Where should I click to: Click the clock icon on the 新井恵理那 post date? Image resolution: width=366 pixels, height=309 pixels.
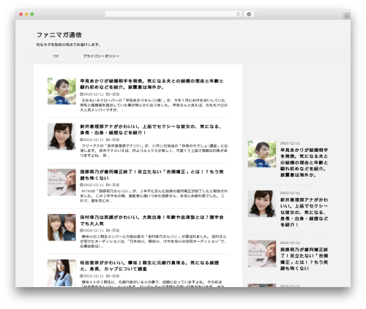[81, 140]
